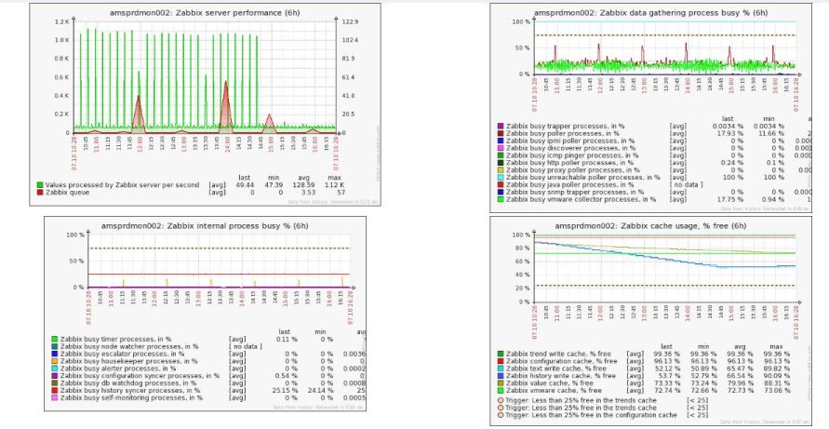Click the 'no data' entry for node watcher
This screenshot has width=829, height=429.
(246, 346)
